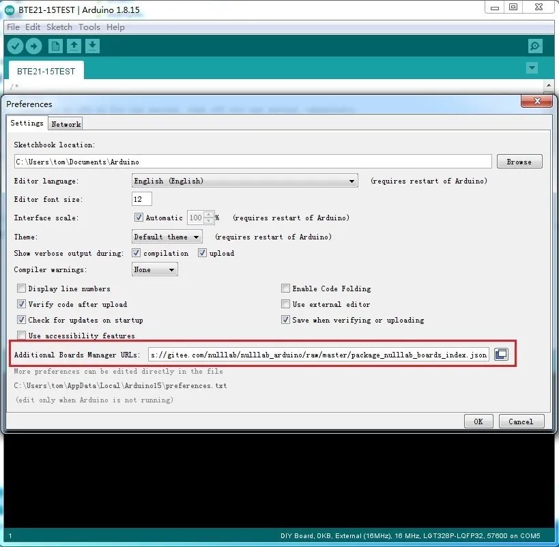This screenshot has height=547, width=559.
Task: Click the Verify sketch checkmark icon
Action: 15,46
